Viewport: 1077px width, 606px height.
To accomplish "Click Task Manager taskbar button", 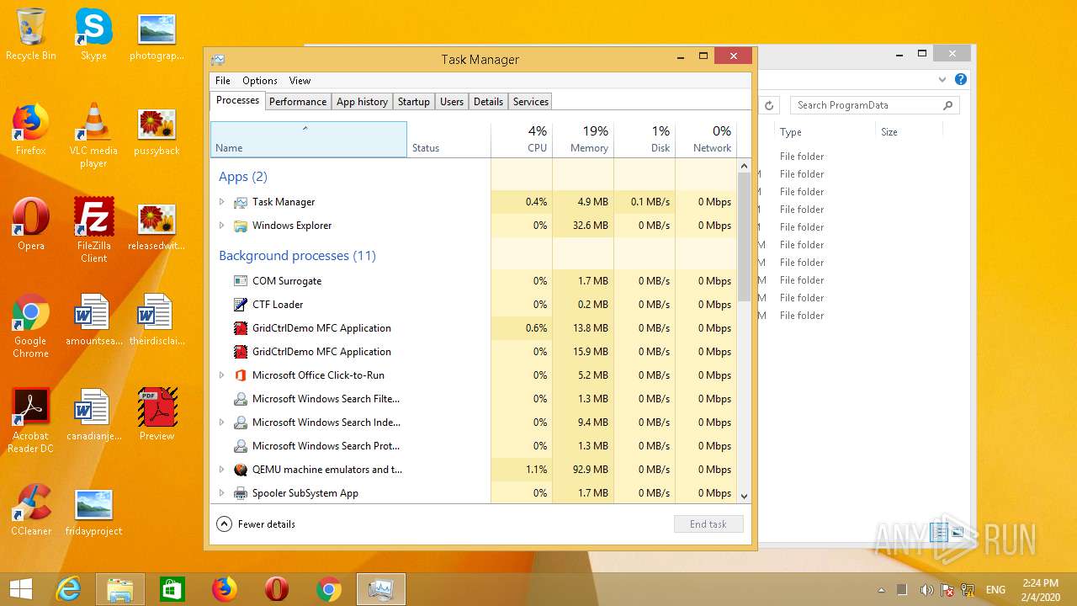I will (x=381, y=589).
